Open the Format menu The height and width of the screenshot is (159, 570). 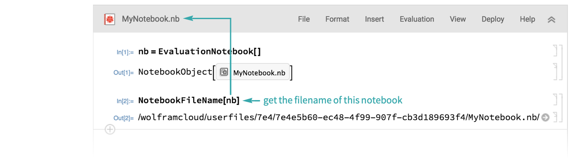point(337,19)
